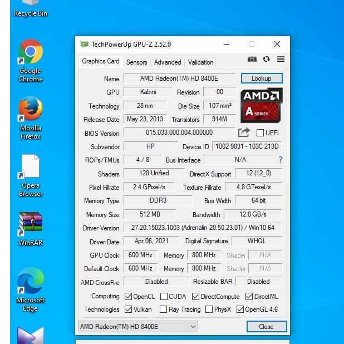The height and width of the screenshot is (344, 344).
Task: Select the Mozilla Firefox desktop shortcut
Action: (31, 118)
